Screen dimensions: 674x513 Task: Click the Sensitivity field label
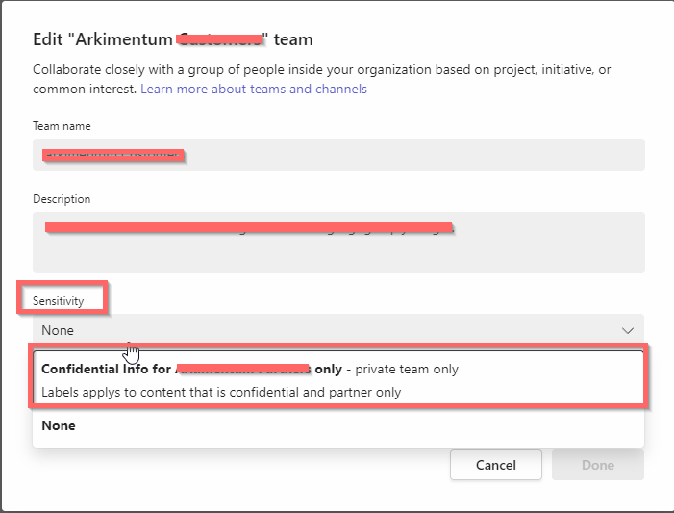tap(58, 301)
